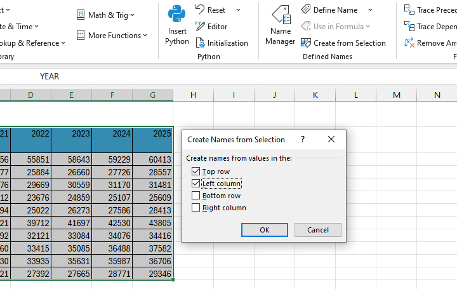The width and height of the screenshot is (457, 289).
Task: Expand the Lookup & Reference dropdown
Action: [x=63, y=43]
